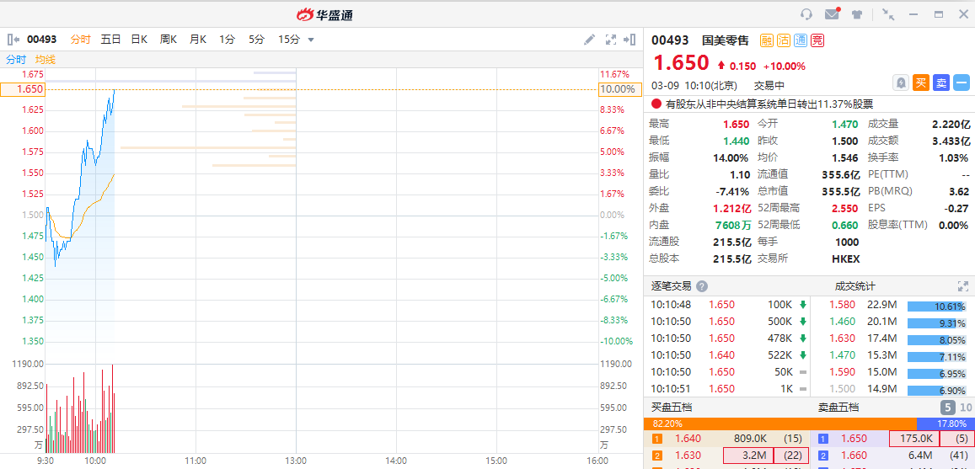
Task: Click the shareholder transfer news notice
Action: pos(769,104)
